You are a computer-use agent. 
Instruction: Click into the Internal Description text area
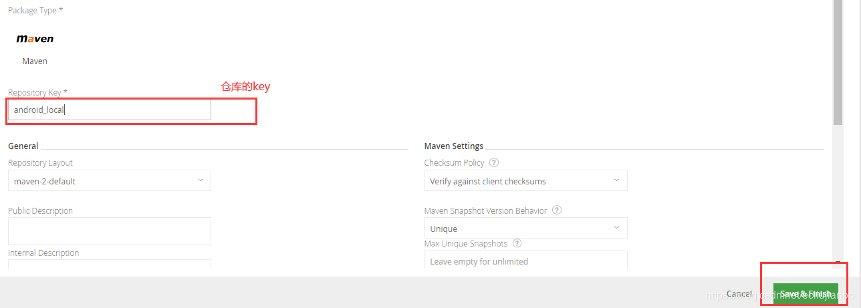coord(109,264)
